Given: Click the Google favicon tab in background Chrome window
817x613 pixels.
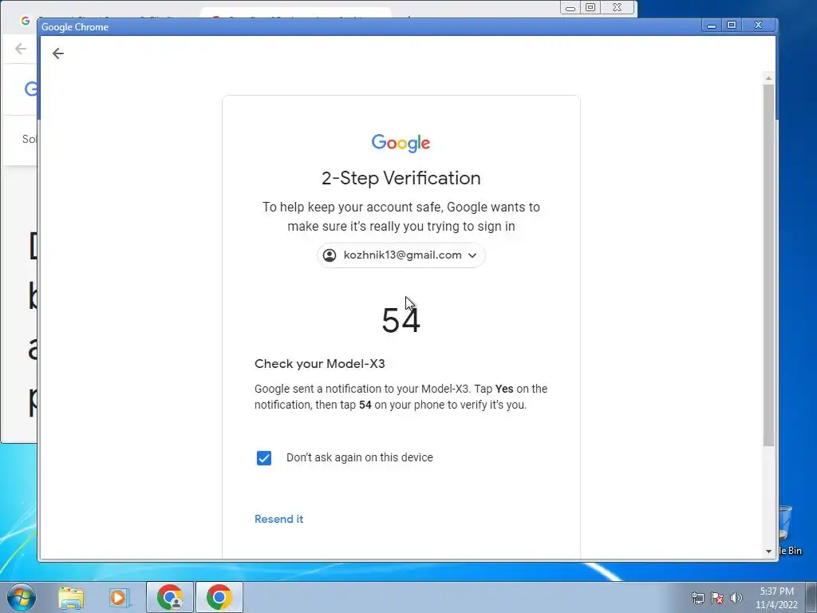Looking at the screenshot, I should (25, 20).
